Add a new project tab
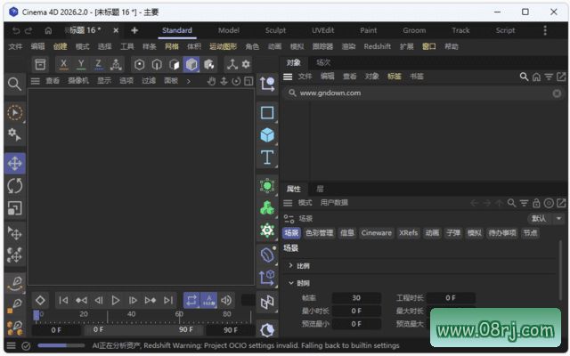Image resolution: width=570 pixels, height=356 pixels. (x=134, y=30)
